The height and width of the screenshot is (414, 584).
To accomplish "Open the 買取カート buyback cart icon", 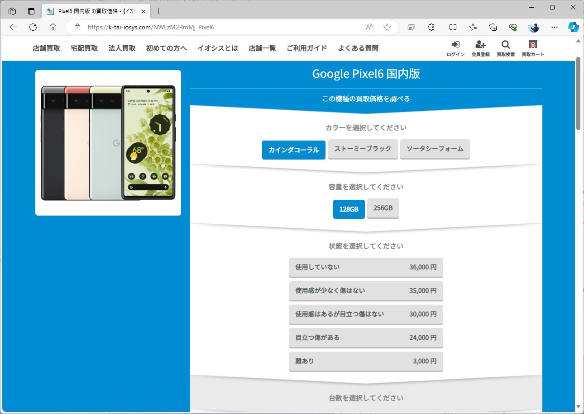I will pyautogui.click(x=533, y=48).
